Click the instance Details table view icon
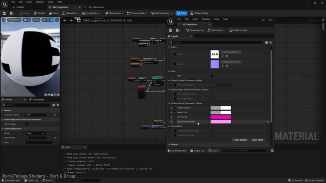Screen dimensions: 326x183 pos(266,43)
